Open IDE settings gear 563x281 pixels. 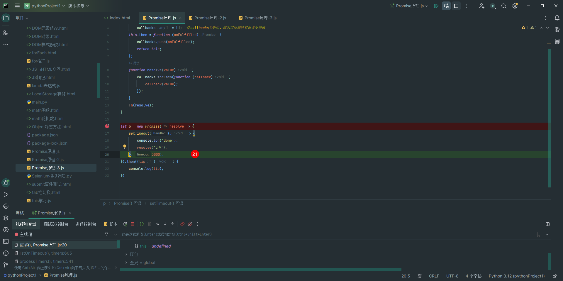515,6
